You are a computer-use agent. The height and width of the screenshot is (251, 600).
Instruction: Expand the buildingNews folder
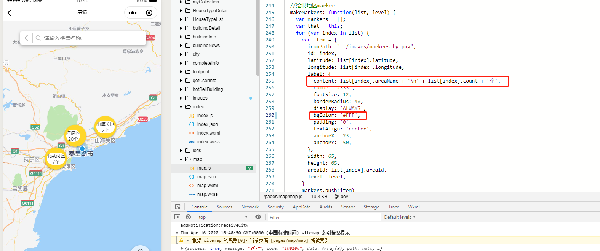pyautogui.click(x=181, y=46)
